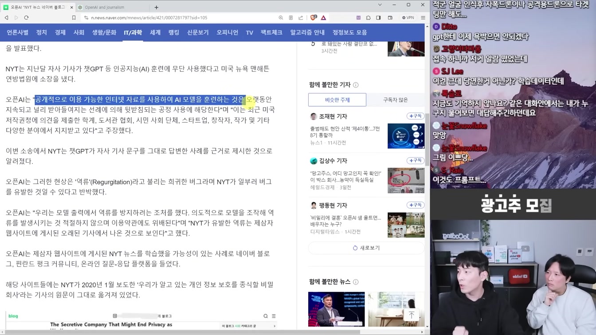Open the 비밀리에 결혼 오픈AI 샘 올트먼 article
Image resolution: width=596 pixels, height=335 pixels.
click(345, 221)
